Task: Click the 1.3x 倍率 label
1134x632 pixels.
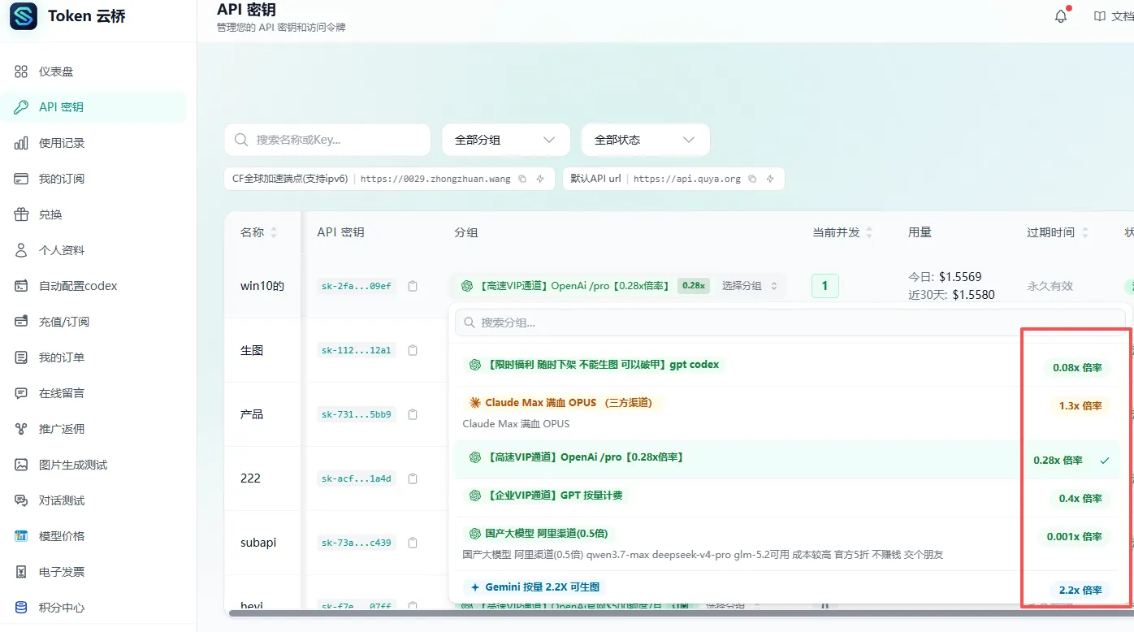Action: [1080, 405]
